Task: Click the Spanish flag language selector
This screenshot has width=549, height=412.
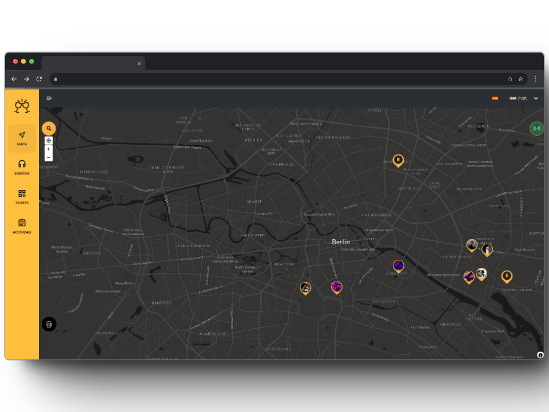Action: pos(495,98)
